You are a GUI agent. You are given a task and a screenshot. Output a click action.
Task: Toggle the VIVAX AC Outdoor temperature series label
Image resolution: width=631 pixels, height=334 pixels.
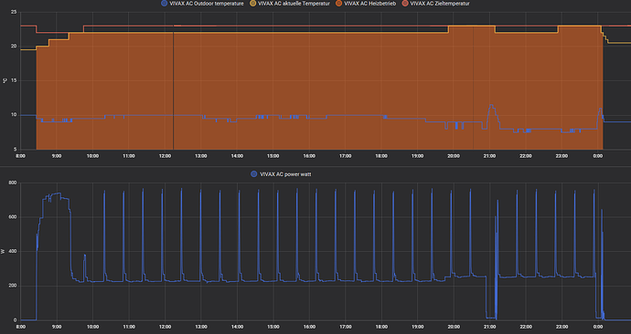pyautogui.click(x=207, y=4)
